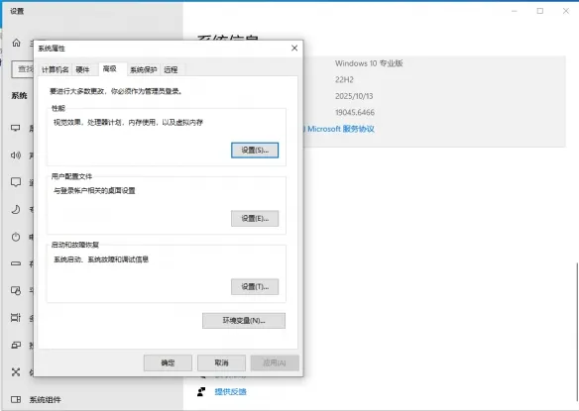The width and height of the screenshot is (579, 411).
Task: Open the Microsoft 服务协议 link
Action: point(340,129)
